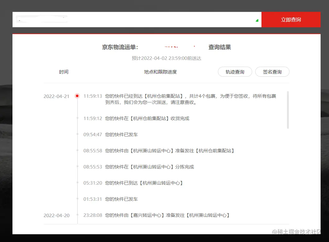
Task: Click the 2022-04-21 date label
Action: tap(56, 96)
